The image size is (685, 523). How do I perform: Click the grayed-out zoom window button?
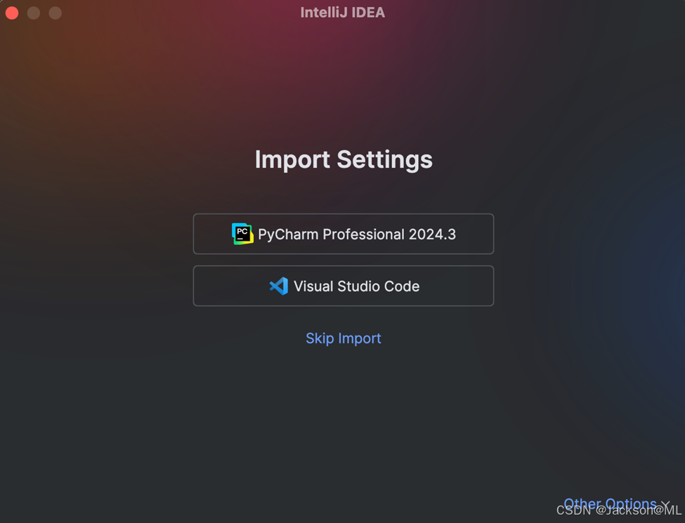56,13
